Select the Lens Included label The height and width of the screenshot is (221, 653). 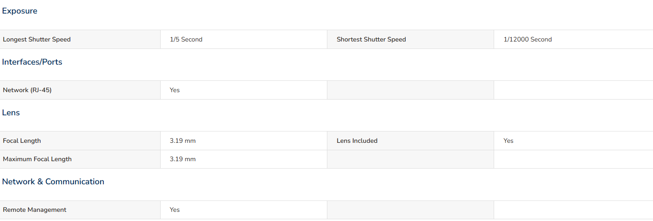pos(357,141)
